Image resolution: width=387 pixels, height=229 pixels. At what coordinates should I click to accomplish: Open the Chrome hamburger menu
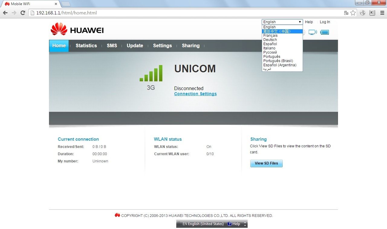click(382, 13)
